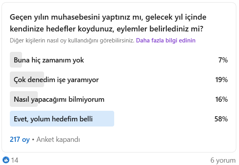Click the poll question heading text
This screenshot has width=239, height=165.
tap(108, 23)
